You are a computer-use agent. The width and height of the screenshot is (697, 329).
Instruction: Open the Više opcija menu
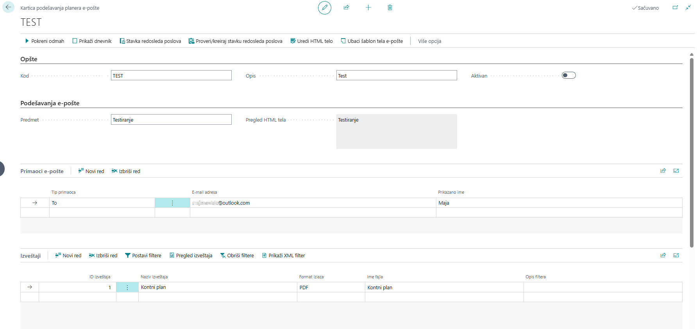pyautogui.click(x=429, y=41)
